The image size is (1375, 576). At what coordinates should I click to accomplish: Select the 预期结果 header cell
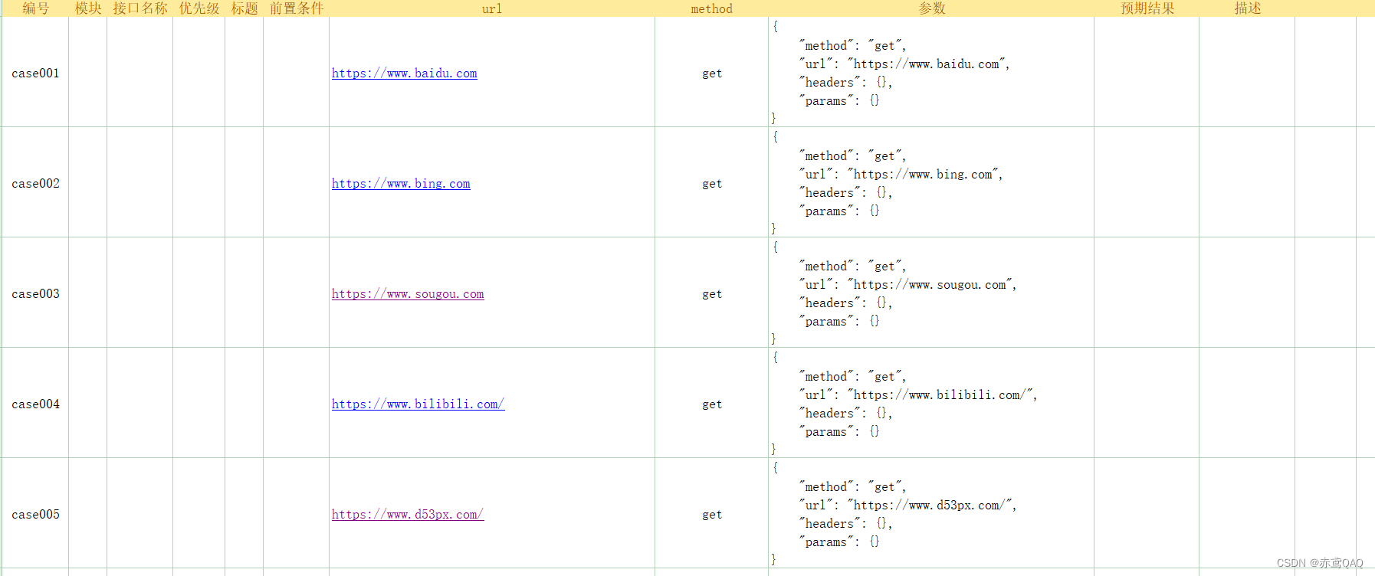1147,8
